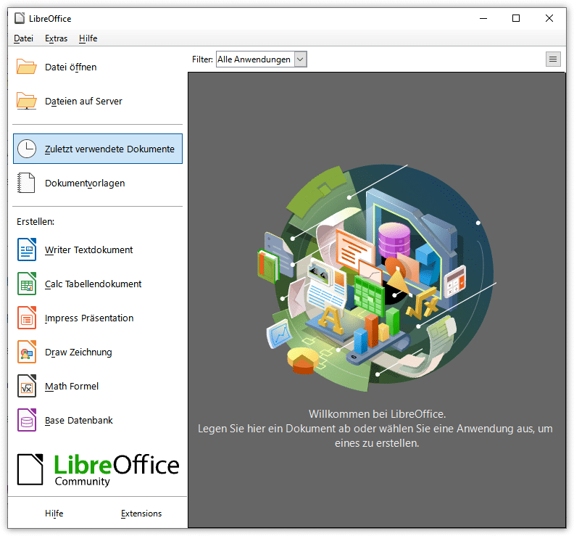Open Dokumentvorlagen label
The height and width of the screenshot is (536, 574).
click(85, 184)
